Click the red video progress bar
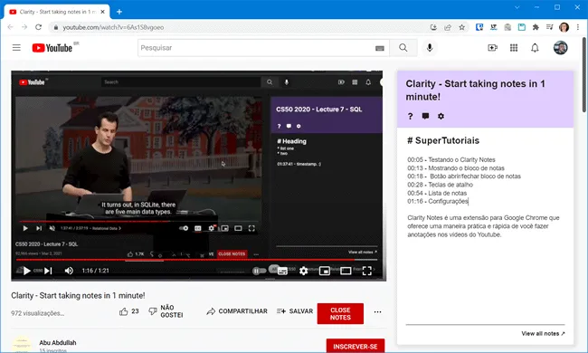The width and height of the screenshot is (588, 353). coord(185,260)
